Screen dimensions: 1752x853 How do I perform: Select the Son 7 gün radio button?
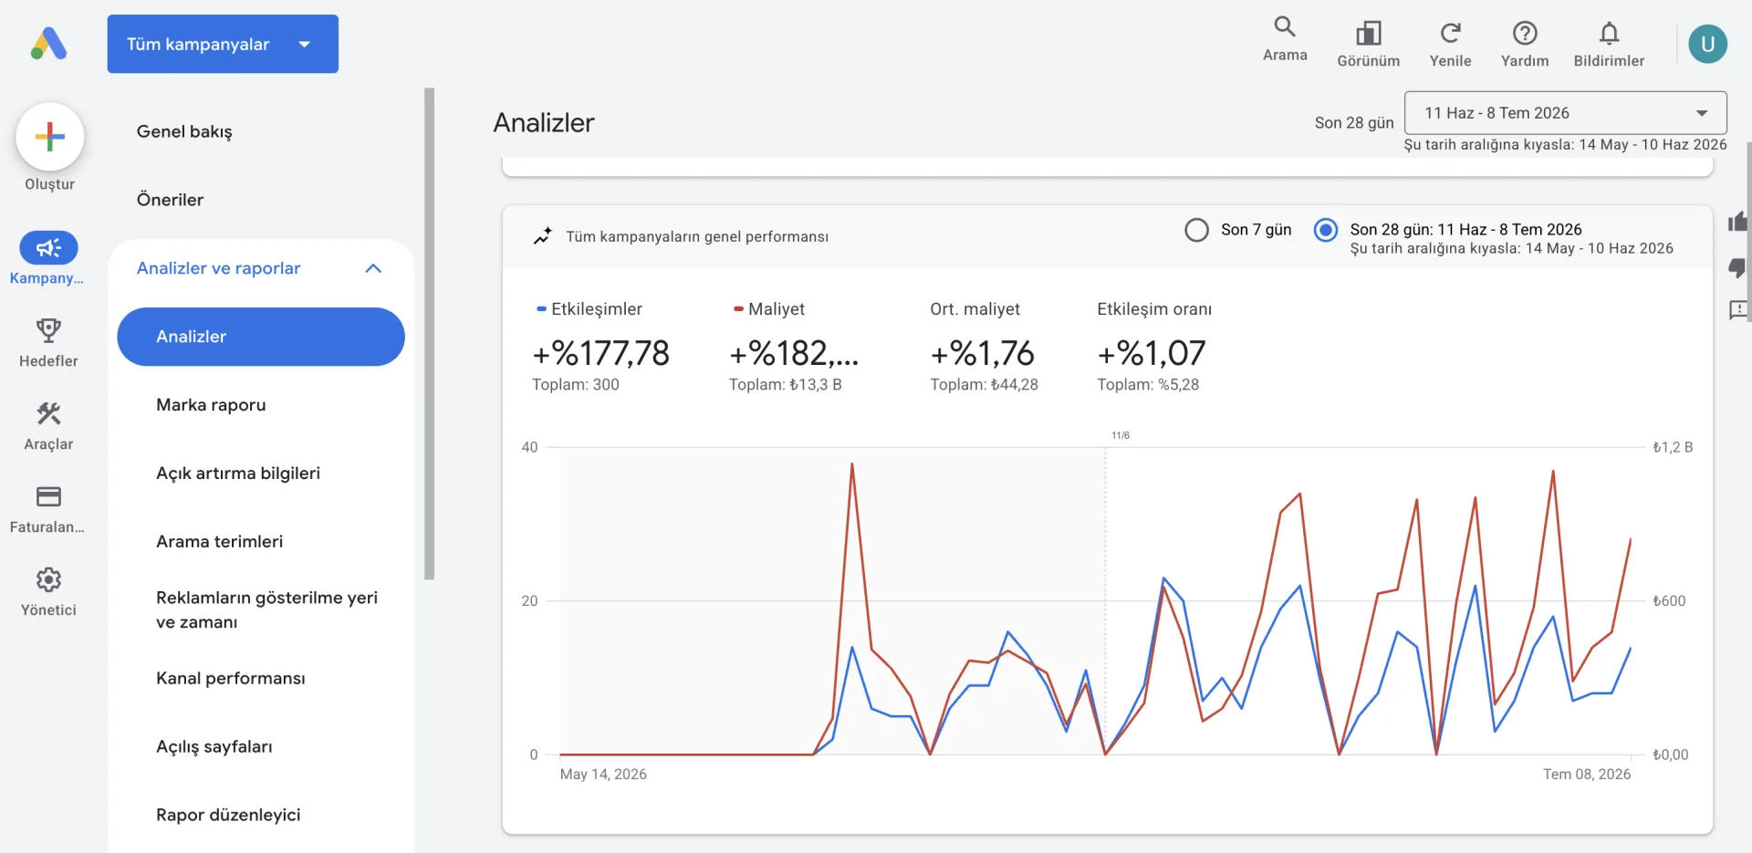pos(1196,230)
